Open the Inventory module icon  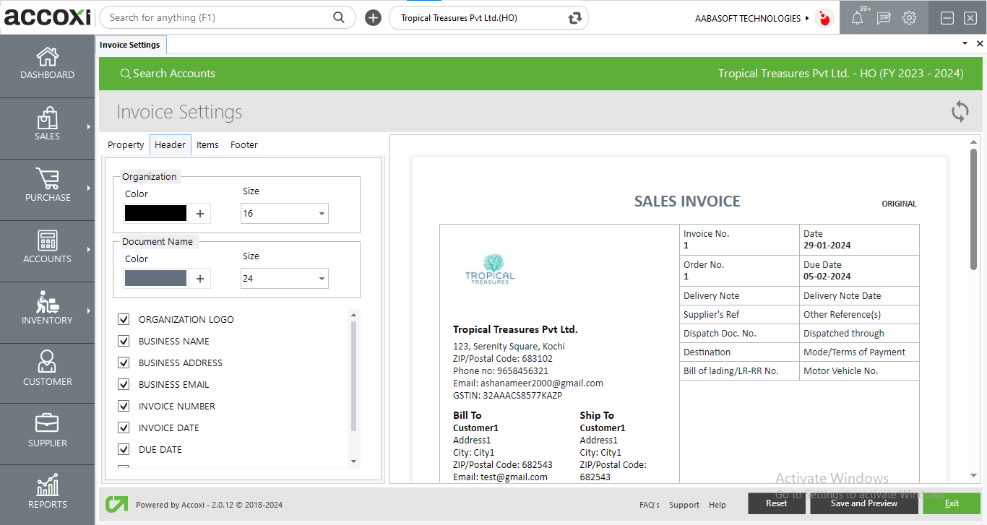tap(47, 303)
